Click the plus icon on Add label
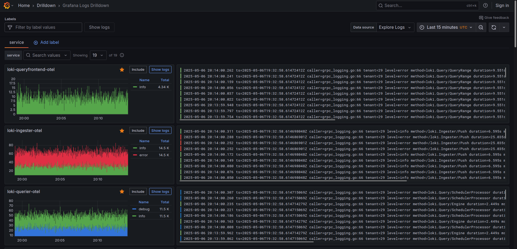Viewport: 517px width, 249px height. [x=36, y=42]
